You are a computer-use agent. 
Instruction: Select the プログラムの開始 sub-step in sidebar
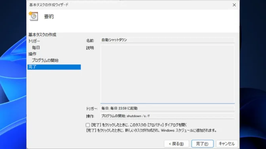coord(45,60)
